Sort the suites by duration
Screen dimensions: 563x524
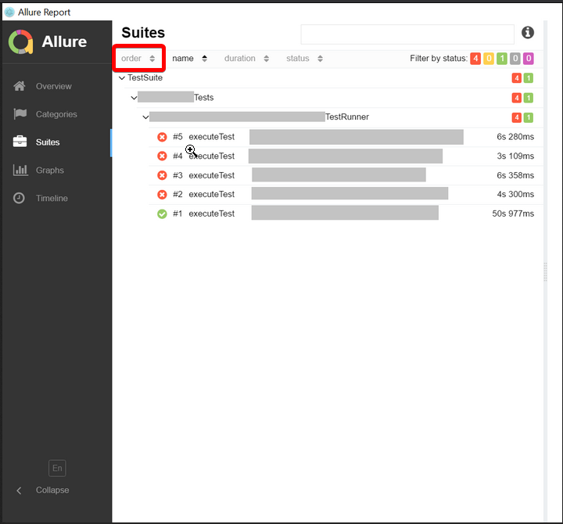[246, 58]
